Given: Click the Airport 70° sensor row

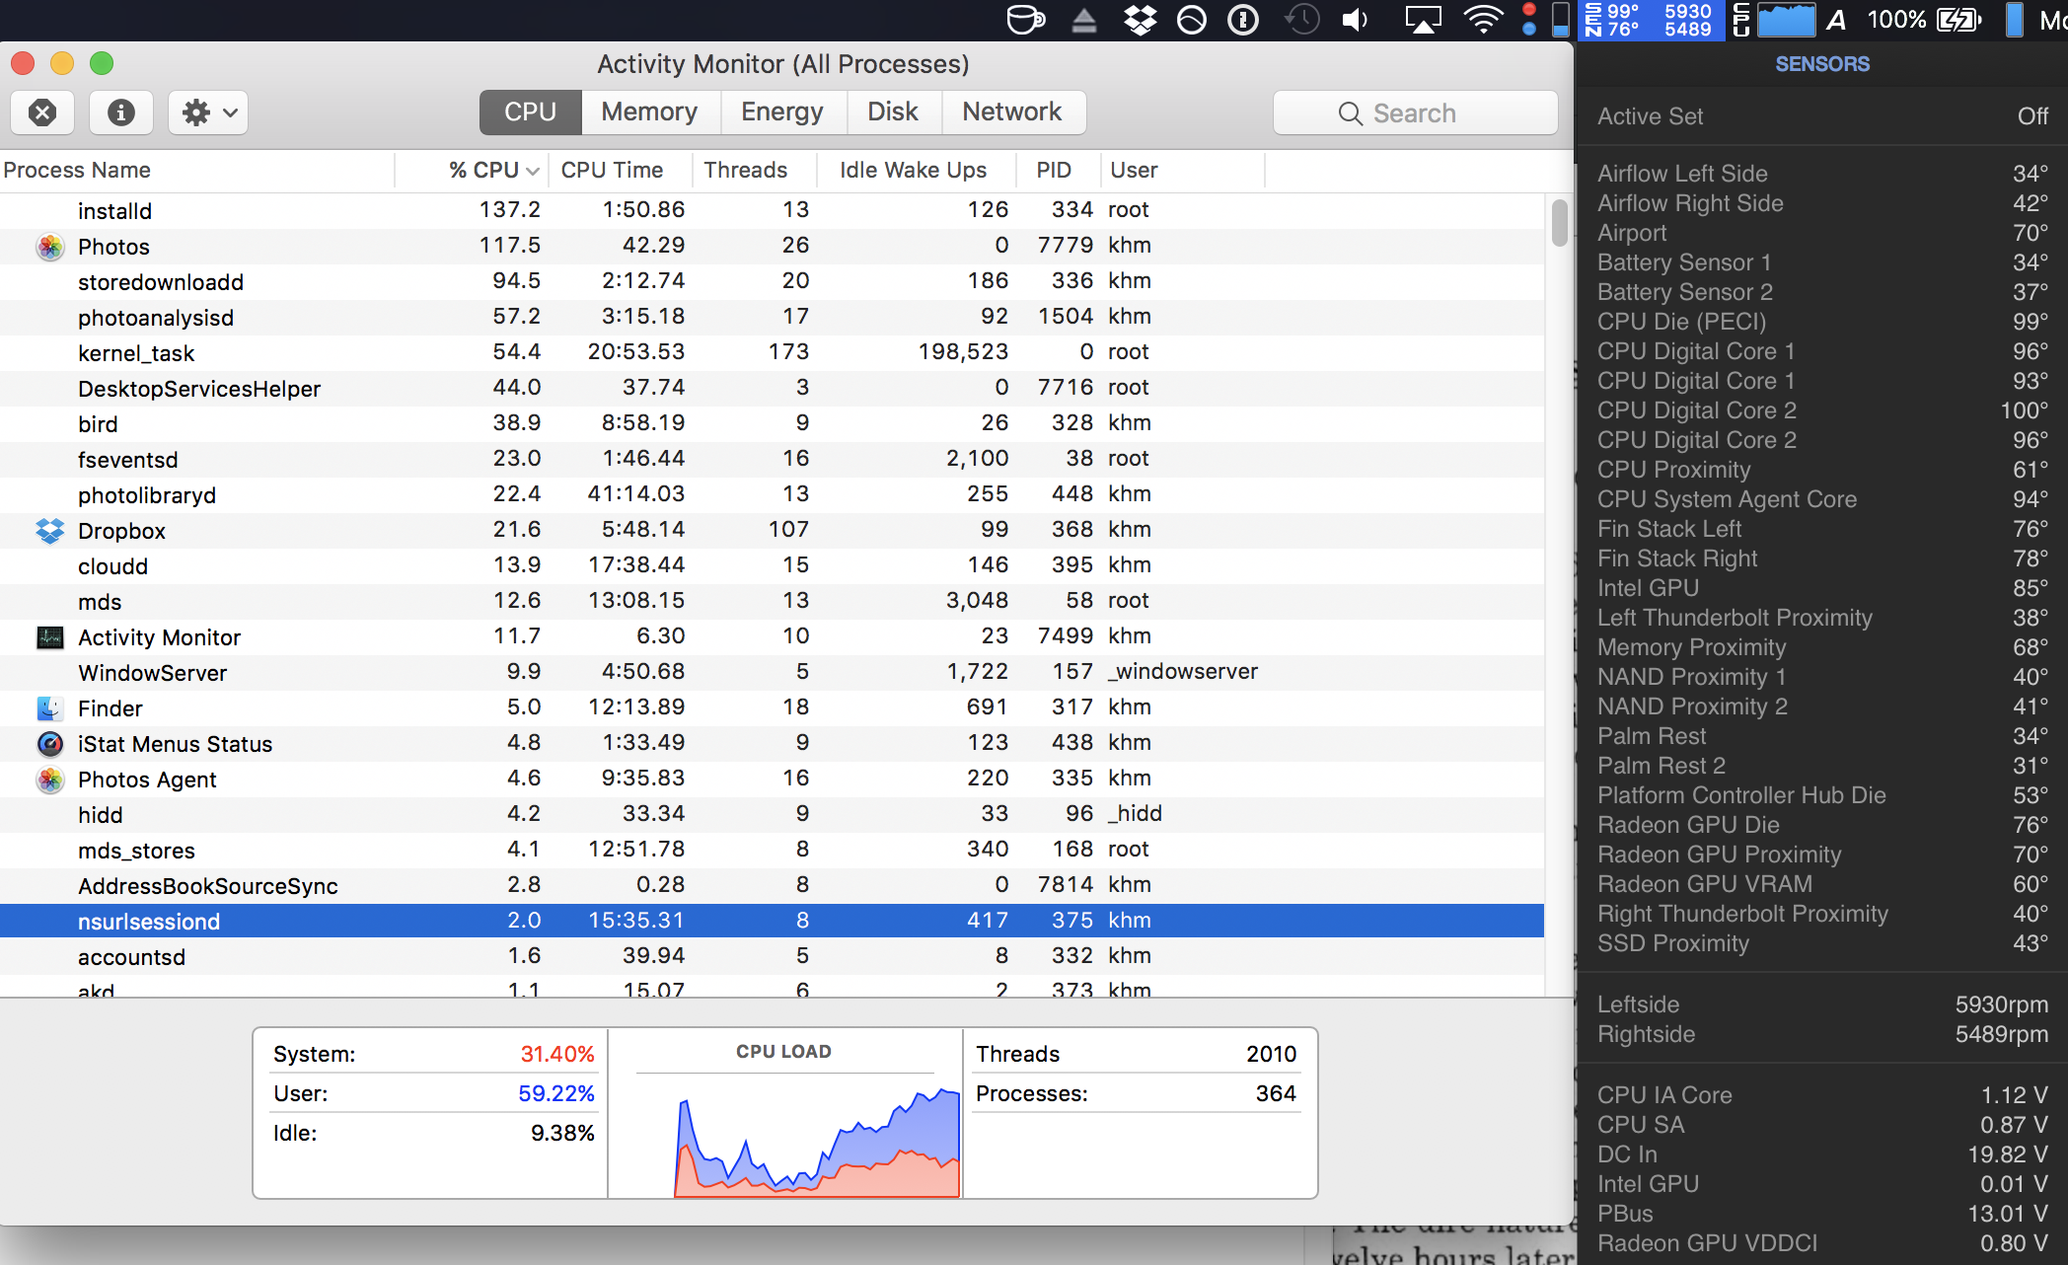Looking at the screenshot, I should 1822,233.
